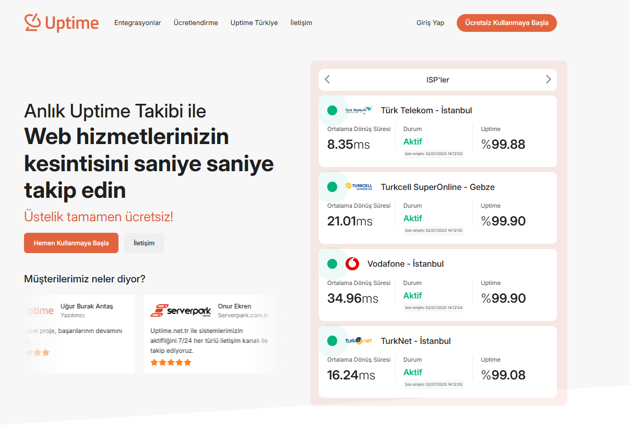Viewport: 630px width, 429px height.
Task: Select TurkNet - İstanbul title
Action: pyautogui.click(x=416, y=341)
